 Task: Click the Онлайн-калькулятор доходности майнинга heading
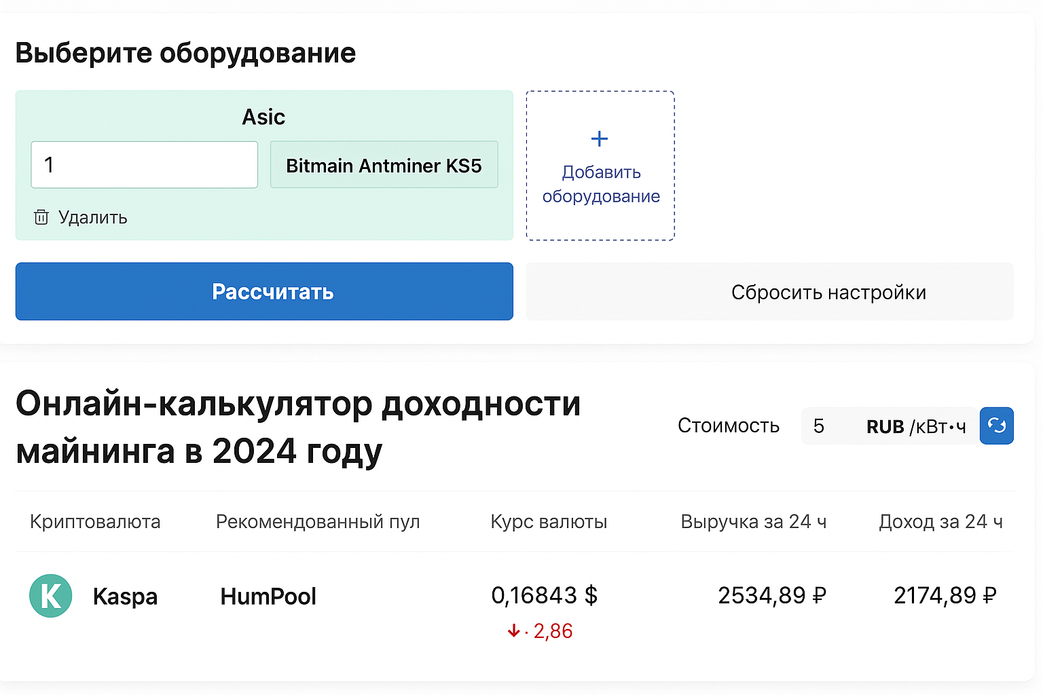point(298,428)
